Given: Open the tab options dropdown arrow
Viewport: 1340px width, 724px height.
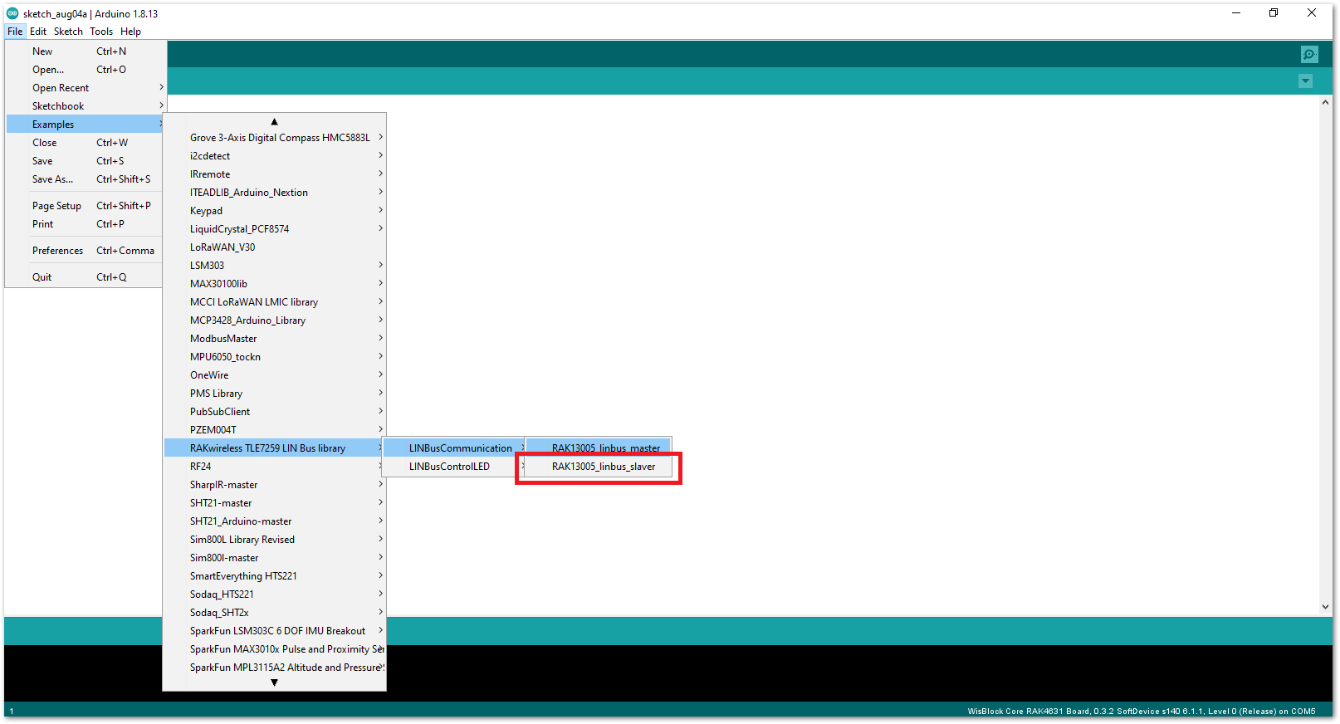Looking at the screenshot, I should 1305,81.
